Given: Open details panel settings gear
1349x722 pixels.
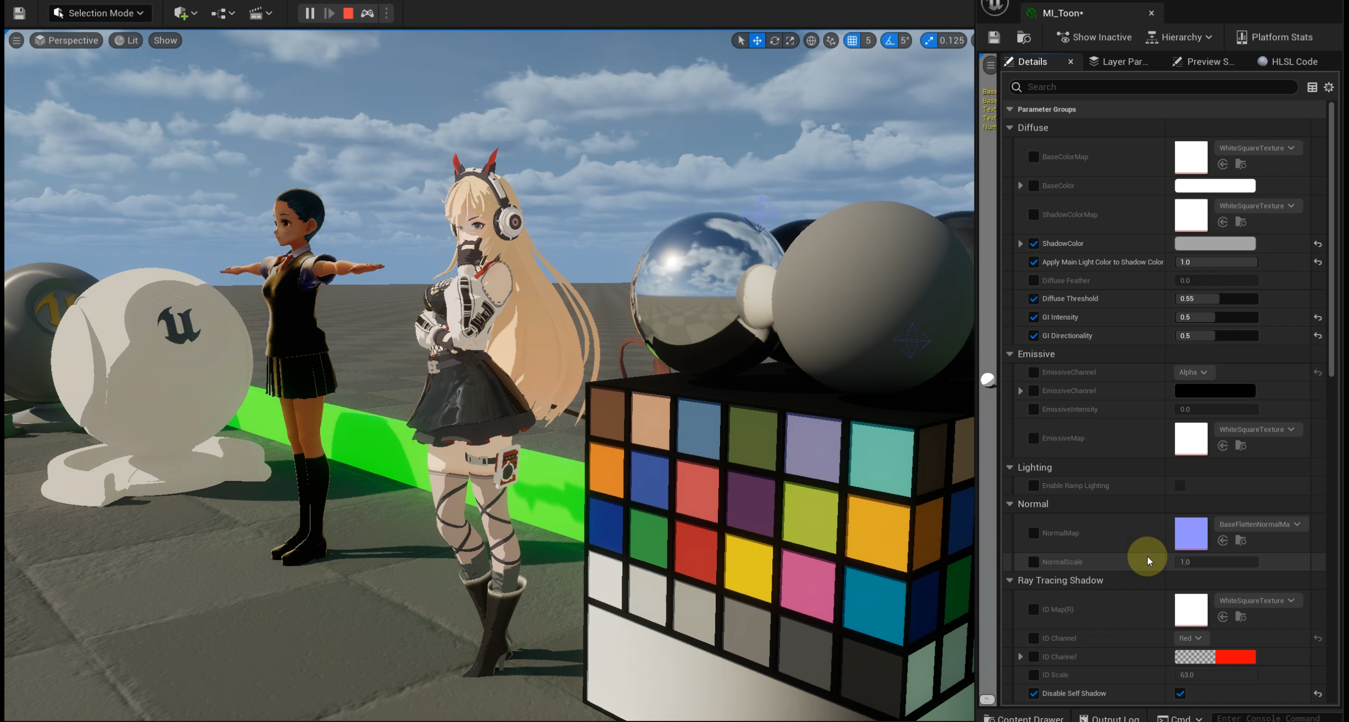Looking at the screenshot, I should click(1329, 87).
